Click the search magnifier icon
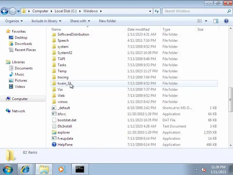The width and height of the screenshot is (233, 175). click(x=229, y=11)
